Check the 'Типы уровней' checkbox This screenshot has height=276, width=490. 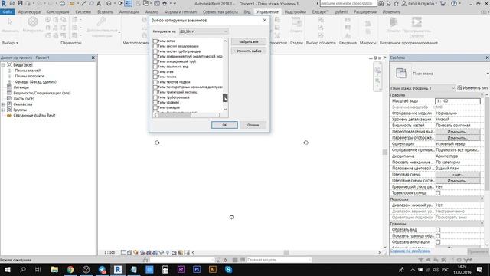(155, 102)
